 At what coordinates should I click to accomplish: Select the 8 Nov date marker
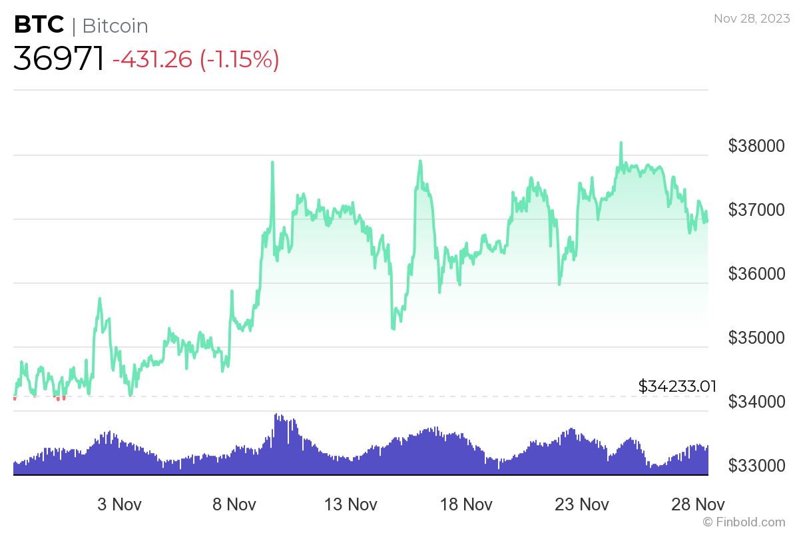(x=234, y=504)
